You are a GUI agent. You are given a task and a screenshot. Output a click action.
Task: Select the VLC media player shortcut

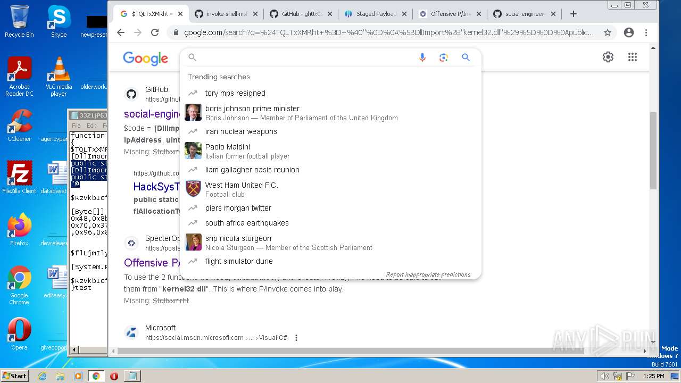(59, 77)
